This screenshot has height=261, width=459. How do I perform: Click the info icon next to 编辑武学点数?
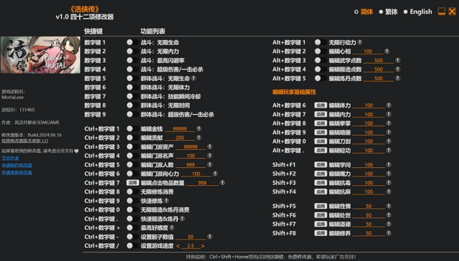click(x=397, y=60)
